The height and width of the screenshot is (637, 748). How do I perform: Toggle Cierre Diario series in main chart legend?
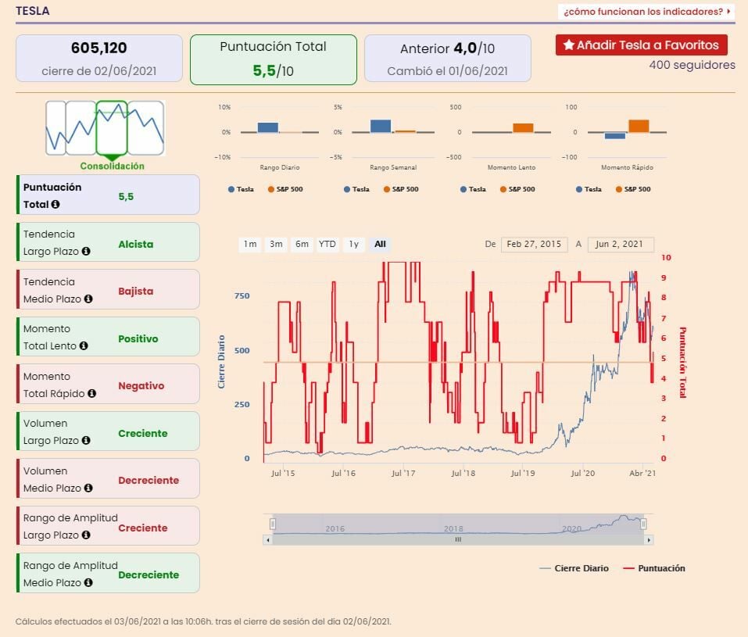(x=574, y=568)
